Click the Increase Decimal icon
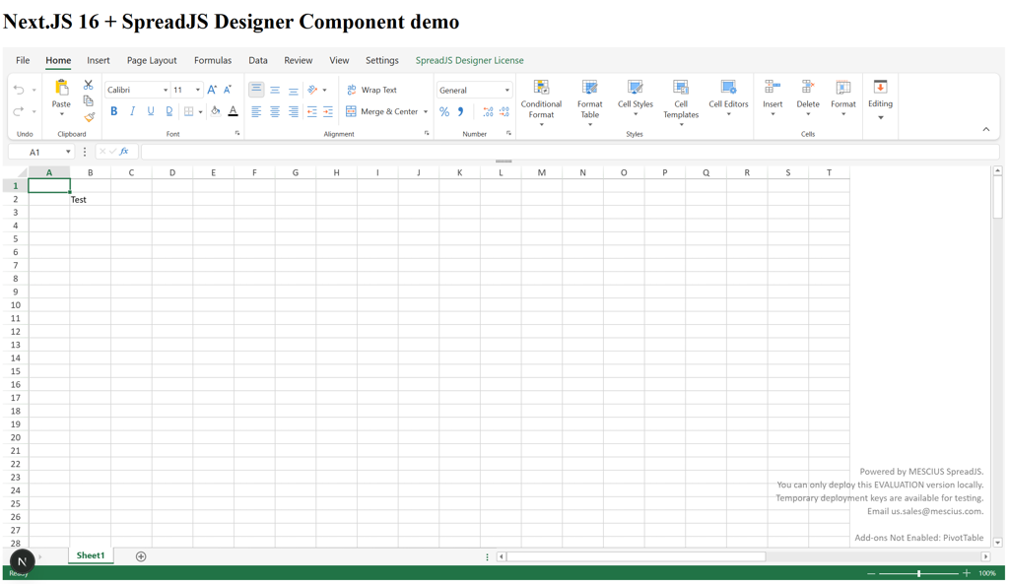 [488, 112]
